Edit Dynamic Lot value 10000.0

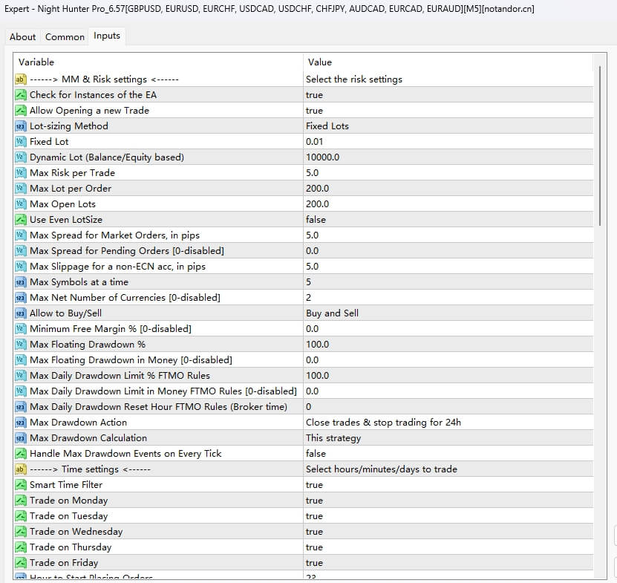(448, 157)
